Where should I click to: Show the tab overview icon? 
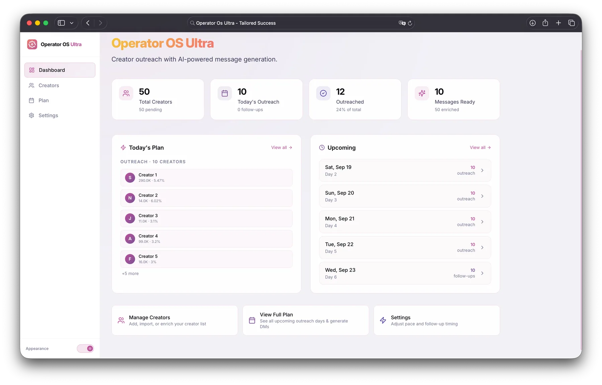pyautogui.click(x=572, y=23)
